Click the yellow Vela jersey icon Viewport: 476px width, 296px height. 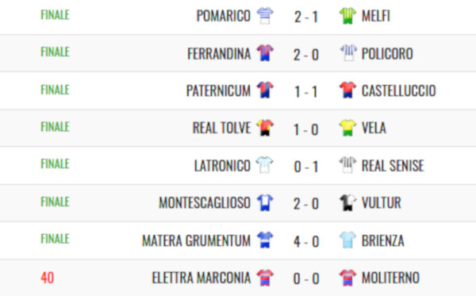pyautogui.click(x=347, y=128)
